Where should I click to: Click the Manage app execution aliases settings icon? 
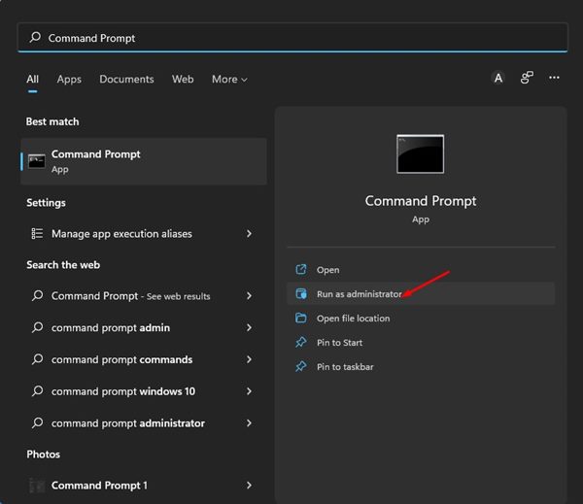pos(37,234)
